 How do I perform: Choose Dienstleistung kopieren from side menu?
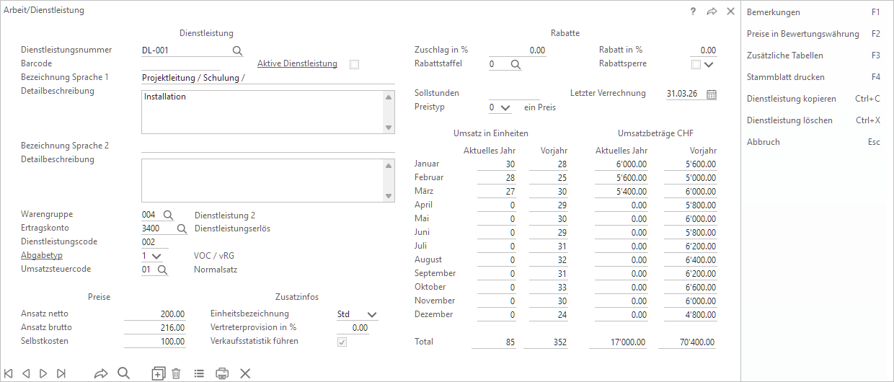click(x=792, y=99)
